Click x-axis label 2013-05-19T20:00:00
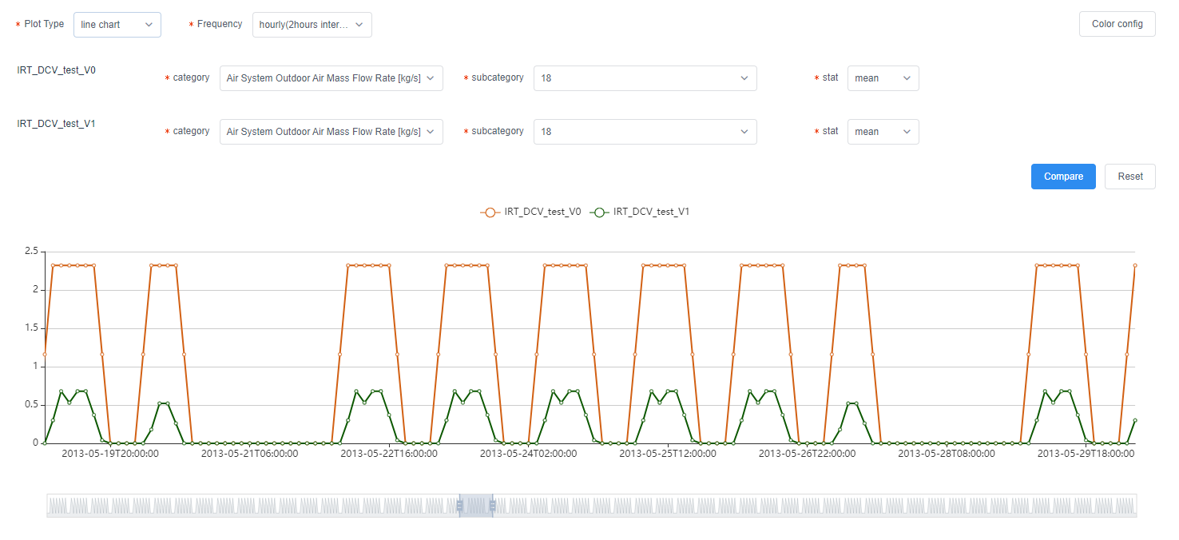Image resolution: width=1179 pixels, height=540 pixels. pos(110,454)
